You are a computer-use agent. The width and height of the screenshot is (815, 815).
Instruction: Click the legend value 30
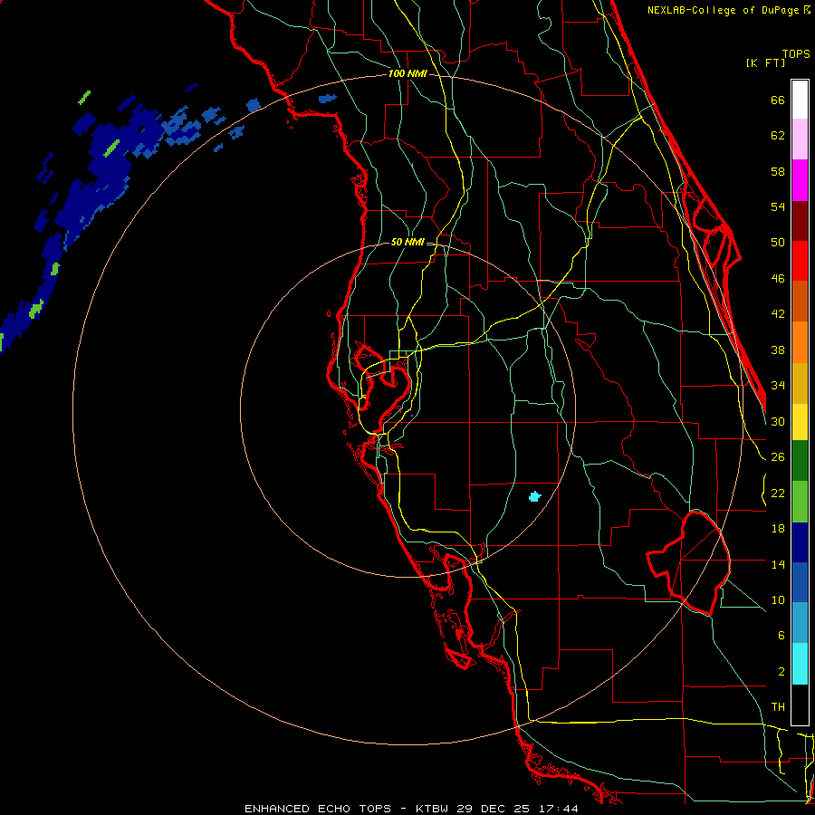[778, 421]
